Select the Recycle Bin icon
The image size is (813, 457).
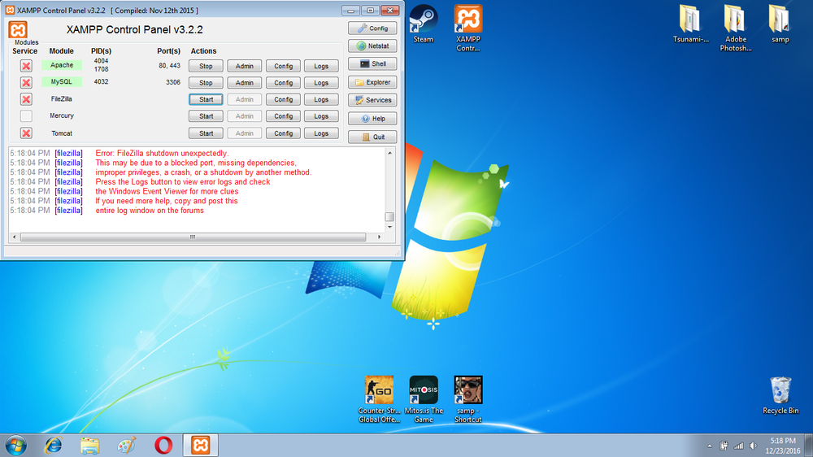tap(780, 396)
